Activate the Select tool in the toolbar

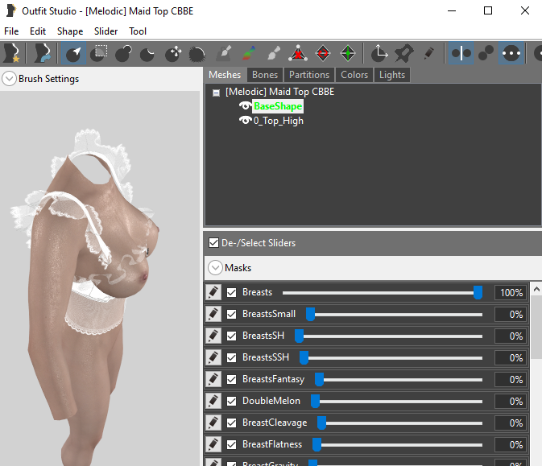[73, 53]
